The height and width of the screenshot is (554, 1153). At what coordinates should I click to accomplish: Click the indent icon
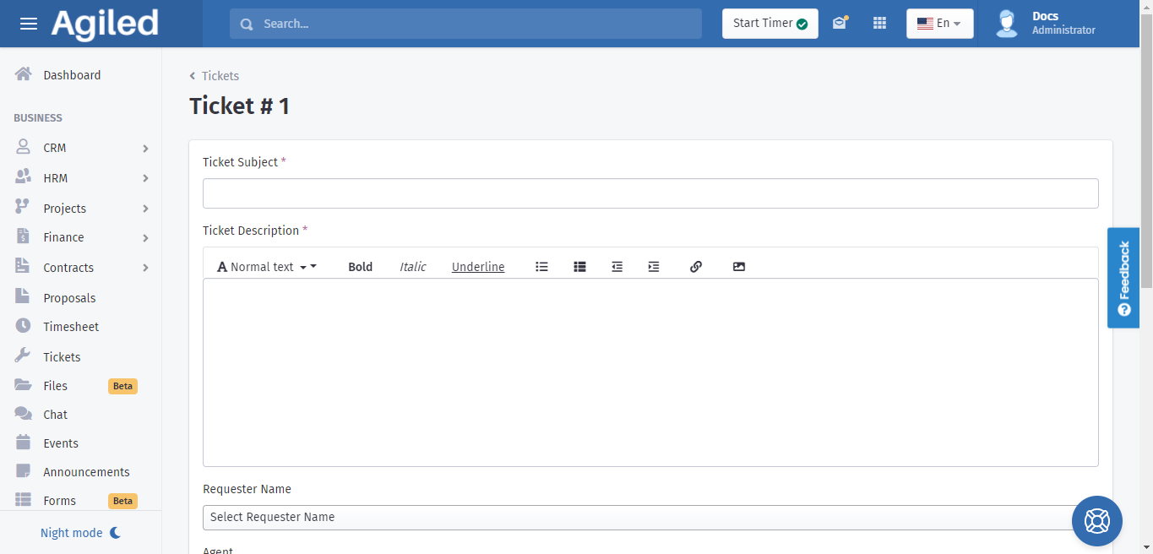pyautogui.click(x=653, y=267)
